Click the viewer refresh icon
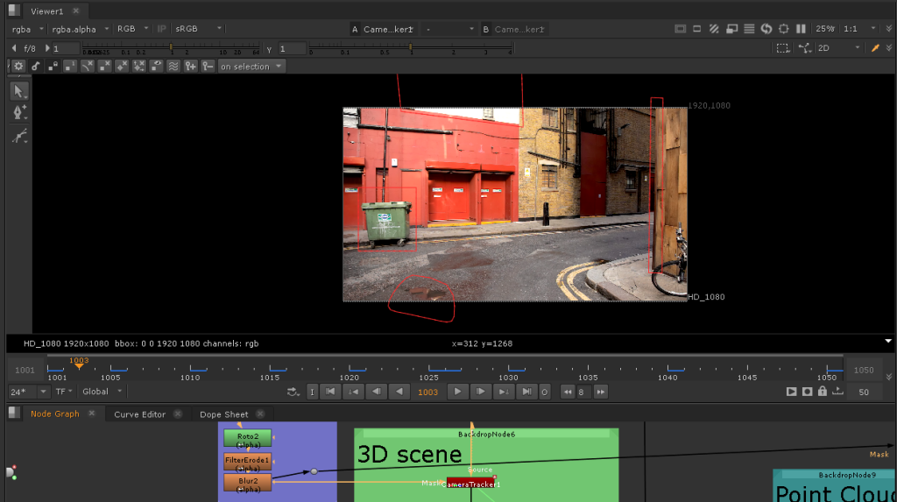The width and height of the screenshot is (897, 502). (766, 29)
